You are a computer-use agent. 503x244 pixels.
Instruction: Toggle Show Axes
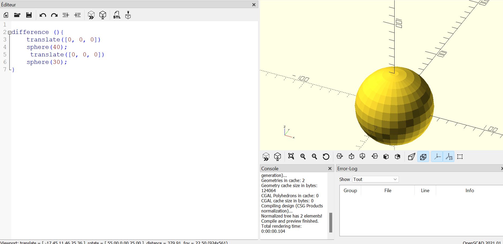pos(437,157)
